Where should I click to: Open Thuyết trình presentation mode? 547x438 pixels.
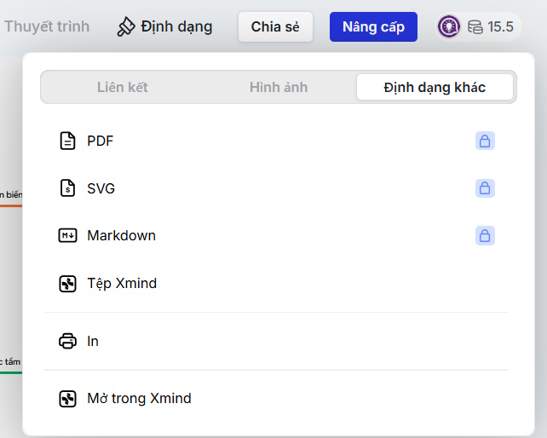[x=47, y=26]
